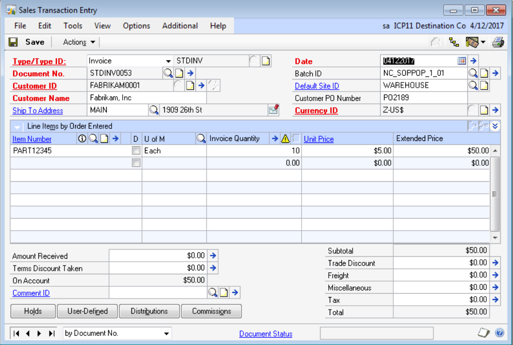Click the Document No. lookup magnifier

[x=167, y=73]
